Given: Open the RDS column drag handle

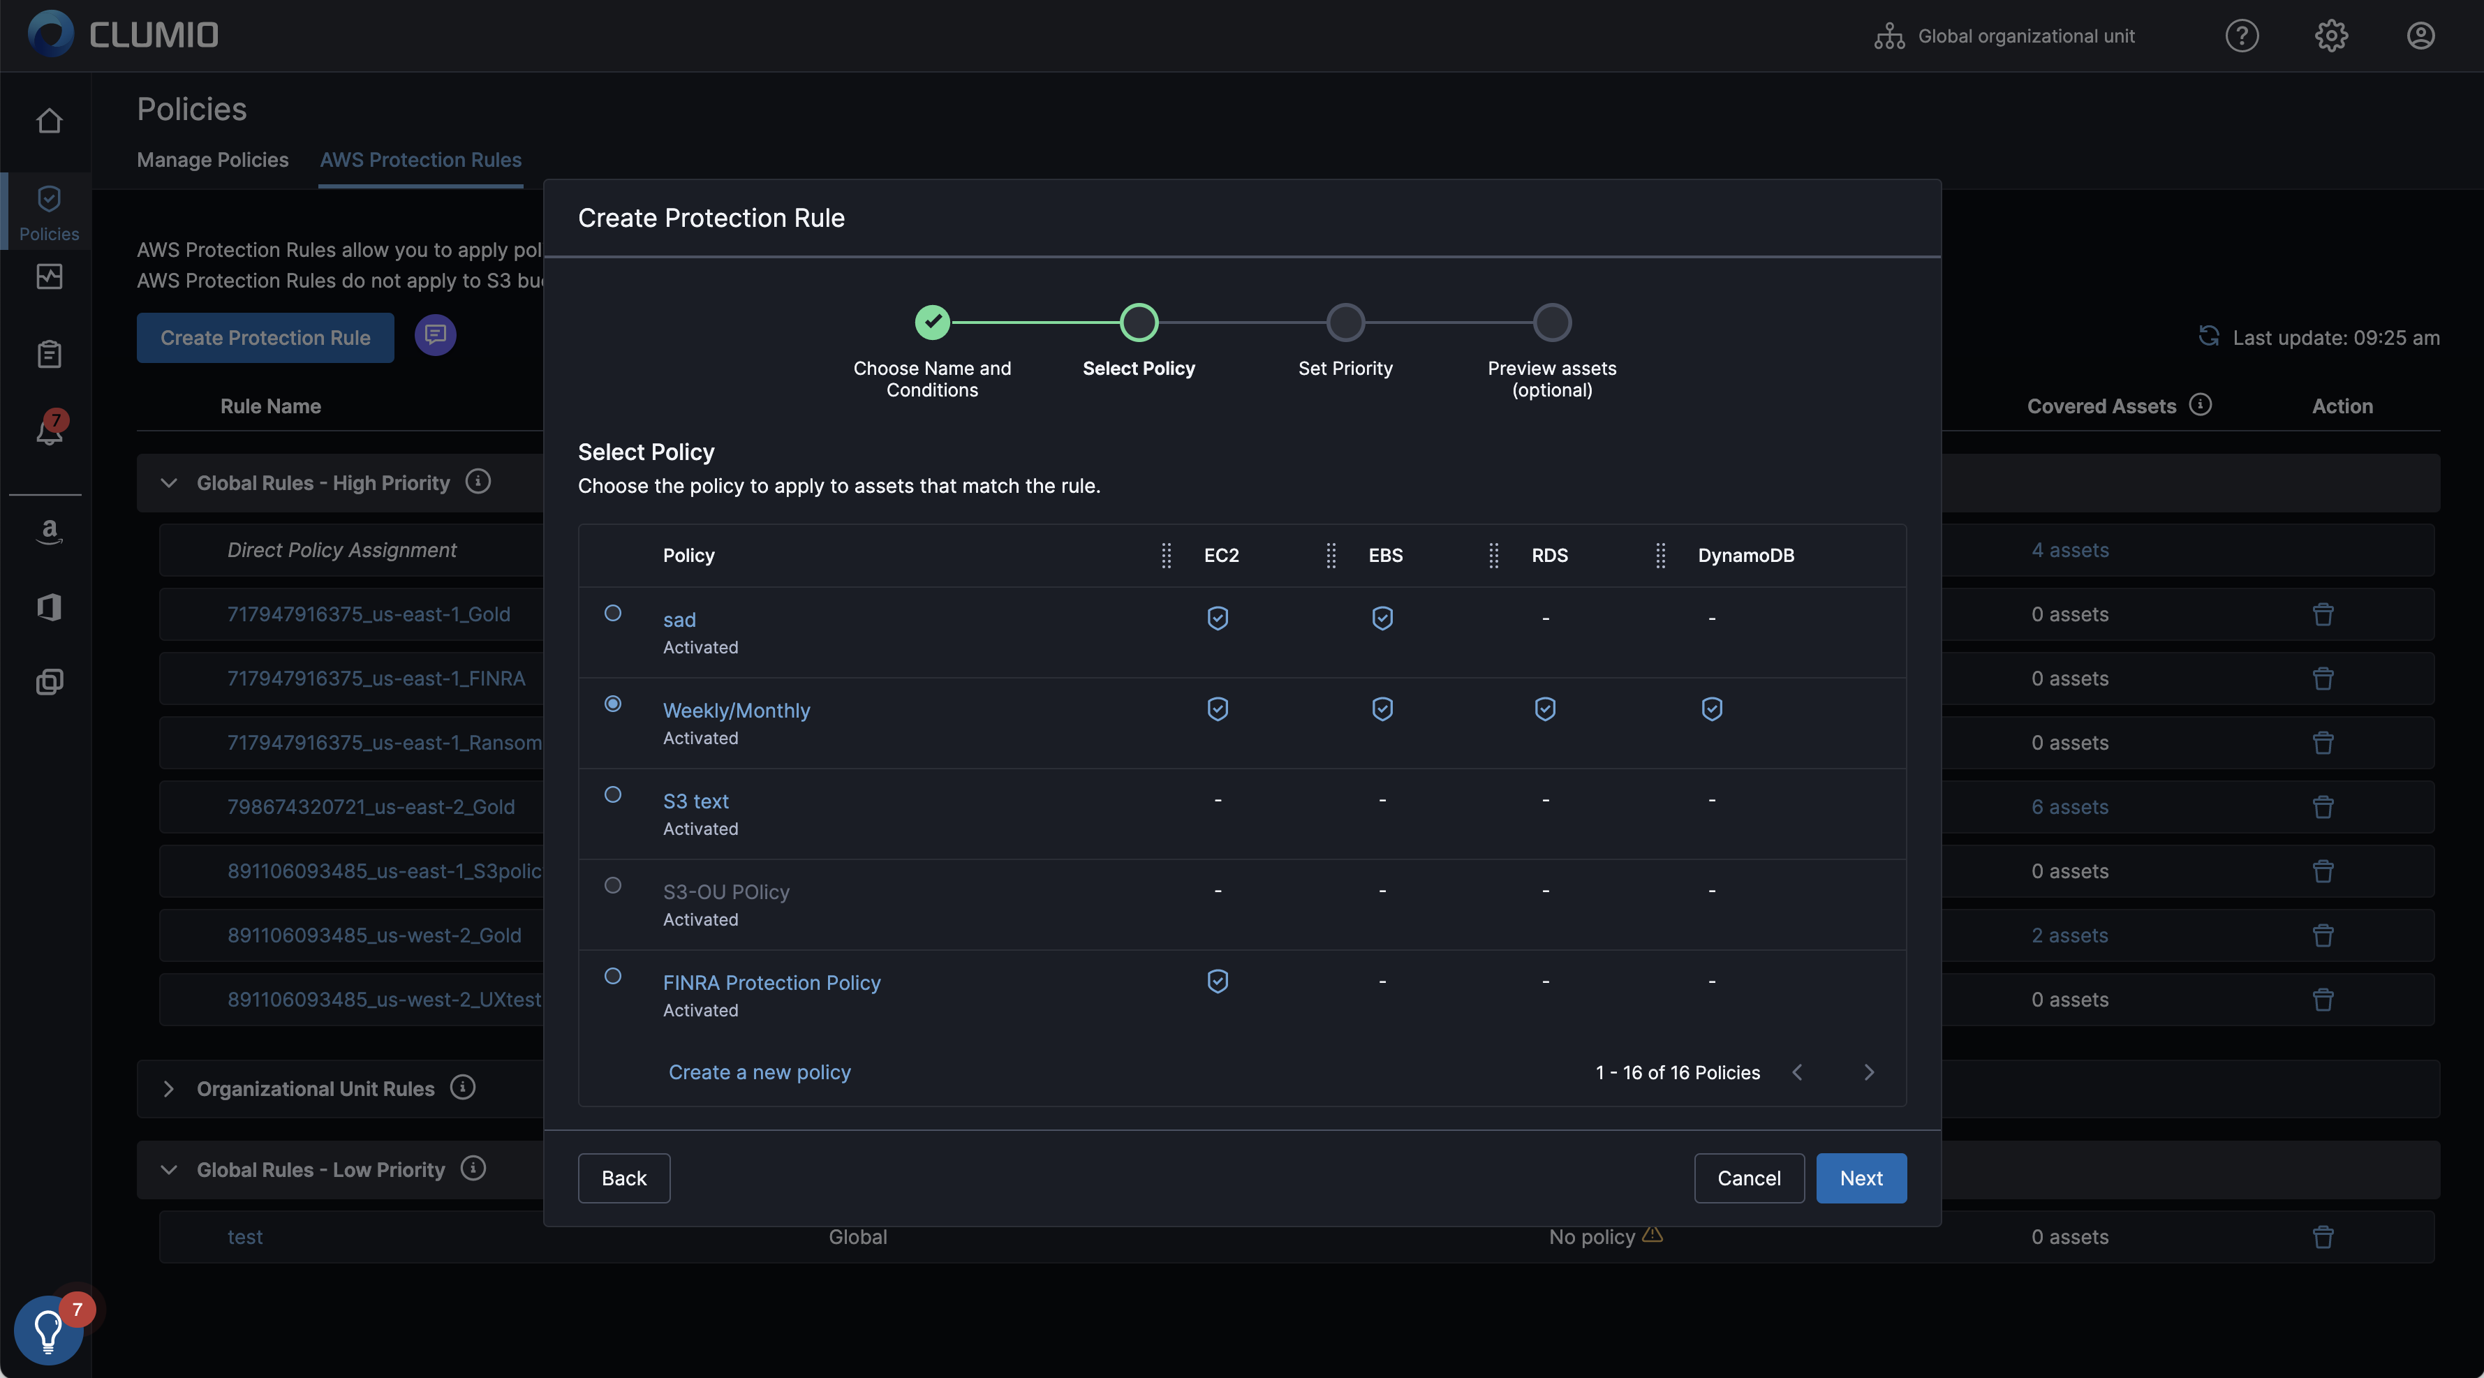Looking at the screenshot, I should [1493, 556].
